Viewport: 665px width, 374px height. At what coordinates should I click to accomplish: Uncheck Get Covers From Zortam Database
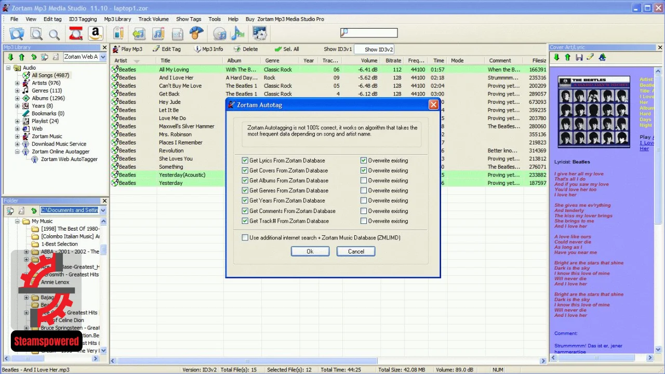pos(245,170)
